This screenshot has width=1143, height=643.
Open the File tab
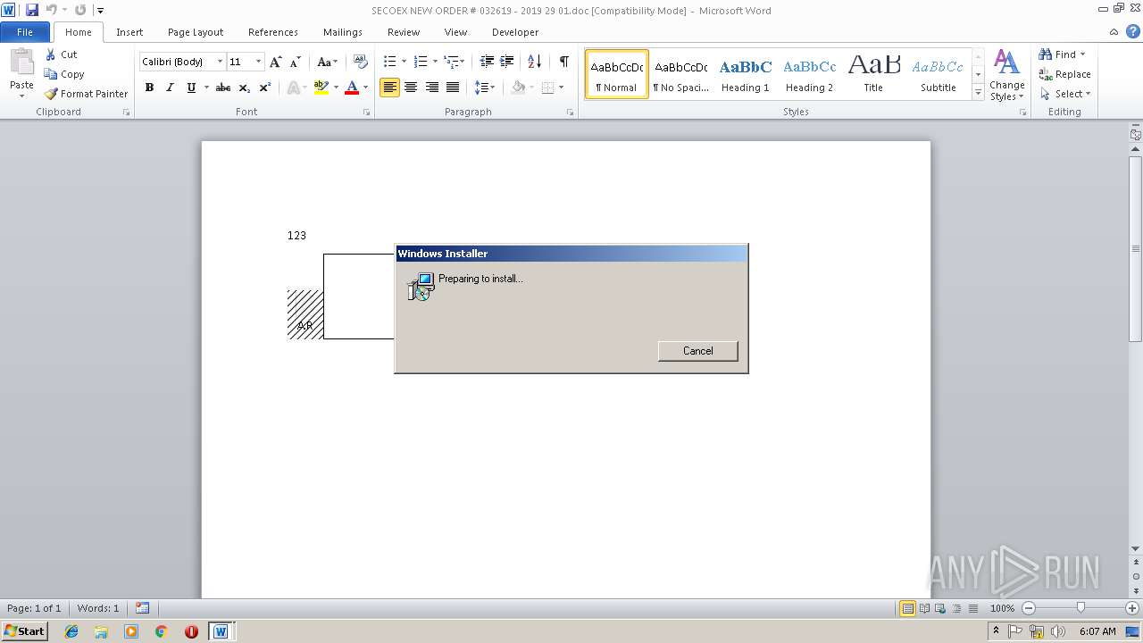point(25,31)
